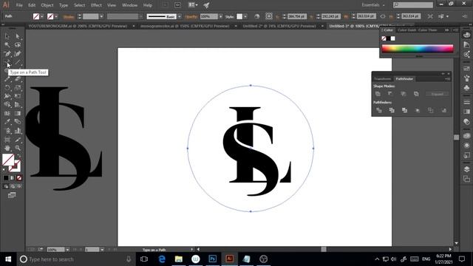
Task: Set paint to solid Color button
Action: tap(6, 178)
